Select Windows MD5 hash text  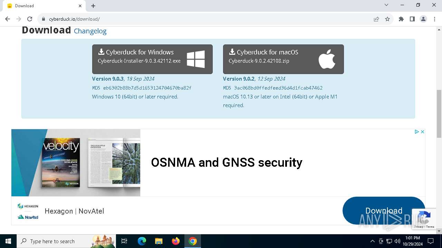(147, 88)
